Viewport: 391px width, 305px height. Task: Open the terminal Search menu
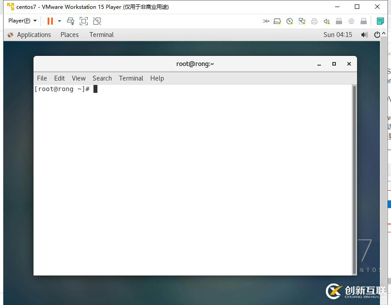pos(102,78)
